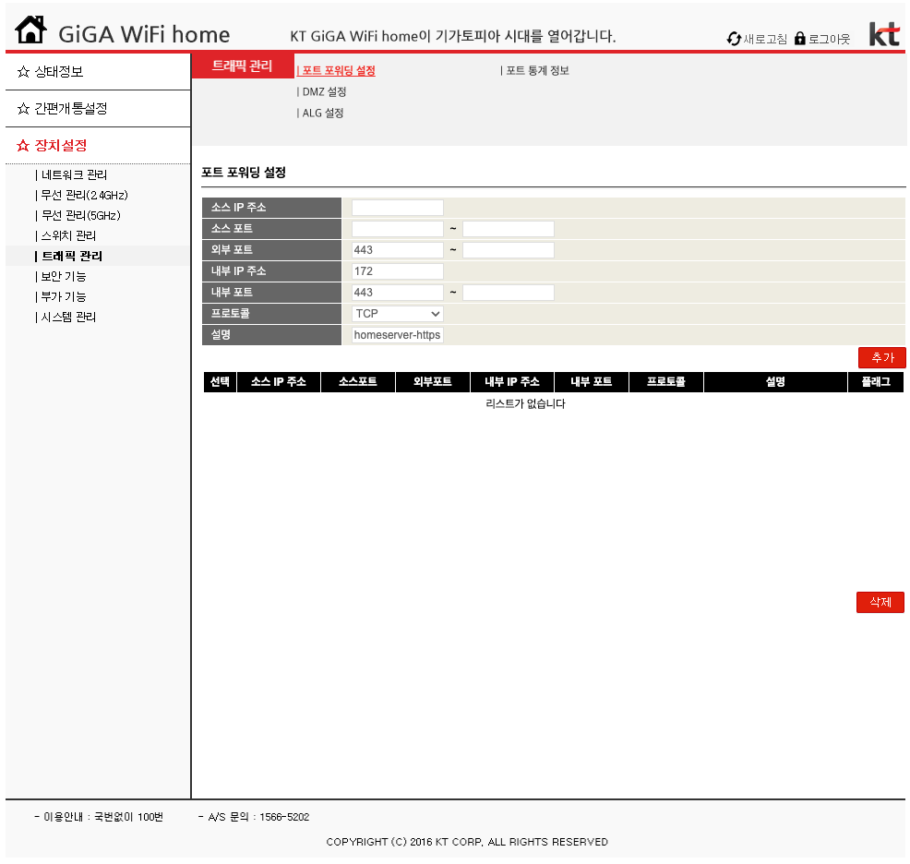The height and width of the screenshot is (864, 910).
Task: Click the 프로토콜 column header
Action: 666,382
